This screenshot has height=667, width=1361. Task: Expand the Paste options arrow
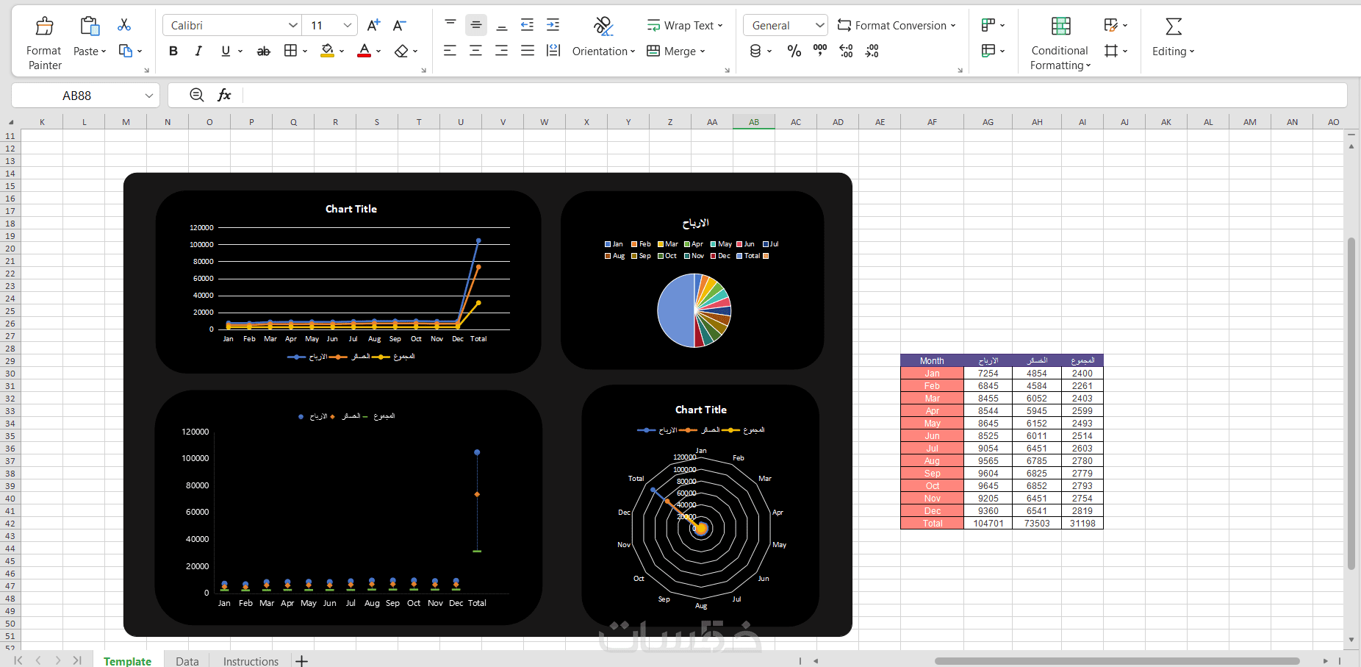(x=104, y=51)
